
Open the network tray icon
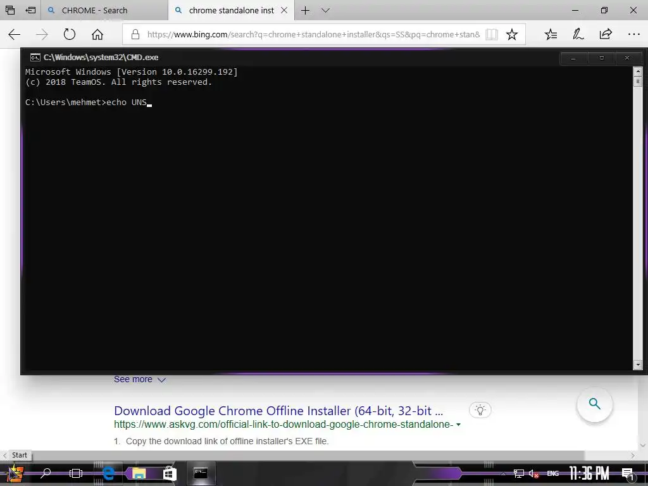pyautogui.click(x=519, y=473)
